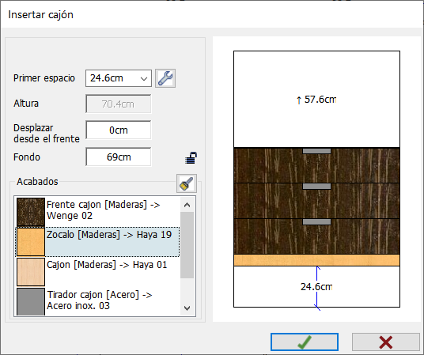Click the bottom drawer handle in the preview

316,221
